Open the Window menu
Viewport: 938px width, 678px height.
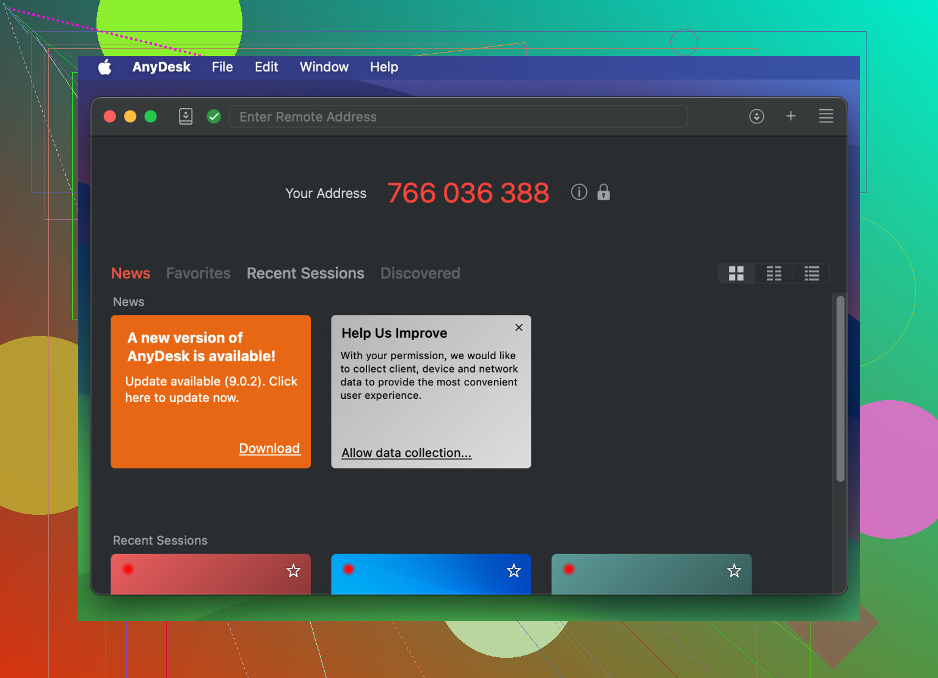click(324, 67)
